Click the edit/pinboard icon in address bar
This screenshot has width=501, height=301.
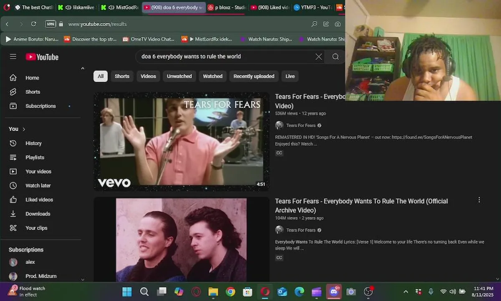[x=326, y=24]
